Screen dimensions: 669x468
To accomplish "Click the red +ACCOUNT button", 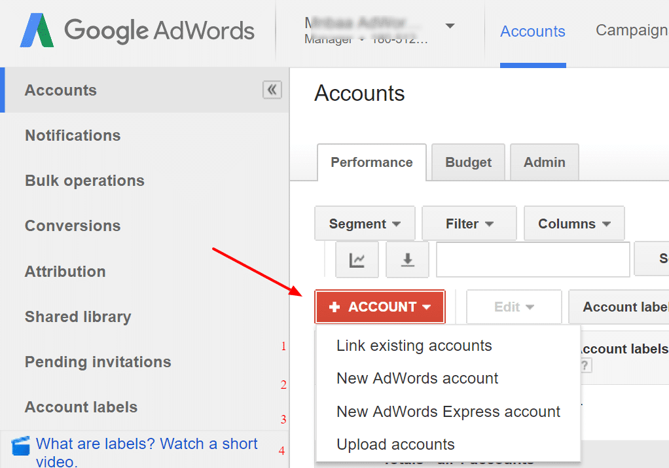I will pyautogui.click(x=380, y=306).
